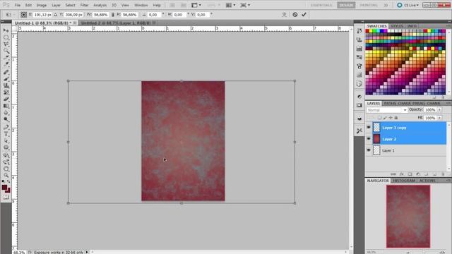This screenshot has height=254, width=452.
Task: Toggle lock all padlock icon
Action: [x=396, y=118]
